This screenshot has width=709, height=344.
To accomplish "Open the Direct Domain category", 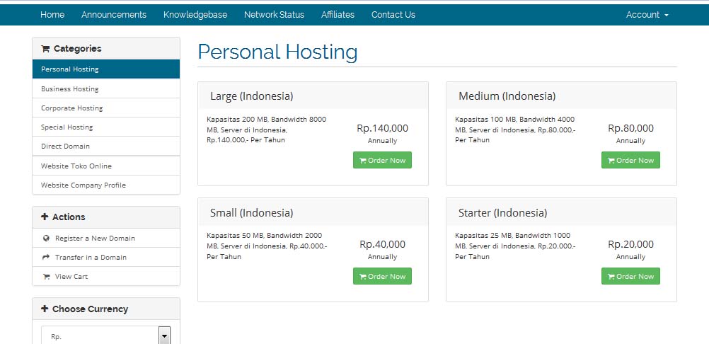I will pos(66,147).
